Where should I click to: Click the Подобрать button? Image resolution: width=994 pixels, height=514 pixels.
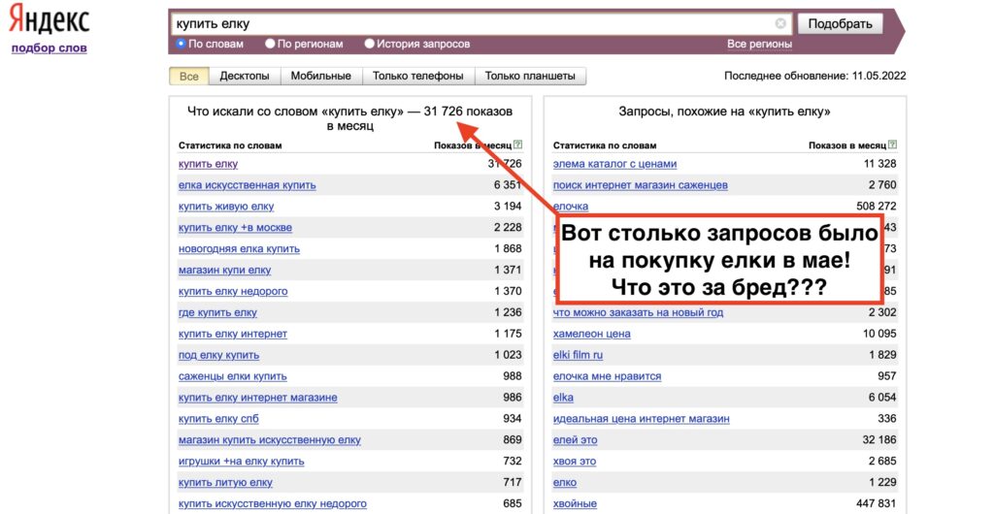pyautogui.click(x=840, y=24)
